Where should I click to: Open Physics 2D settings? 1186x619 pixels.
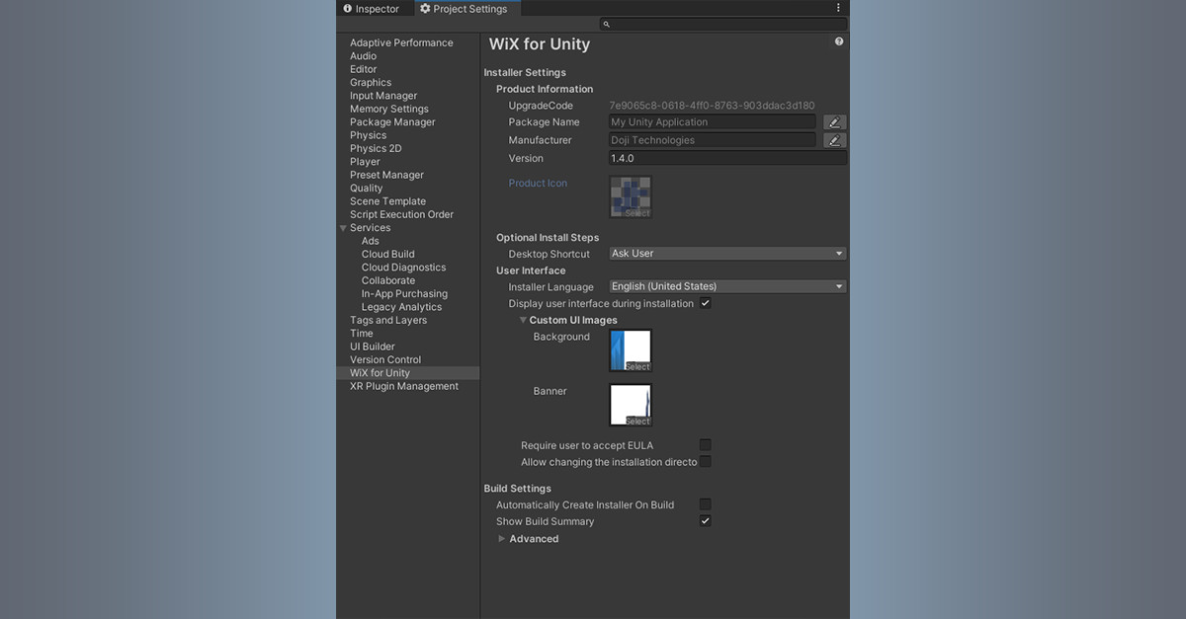coord(376,148)
